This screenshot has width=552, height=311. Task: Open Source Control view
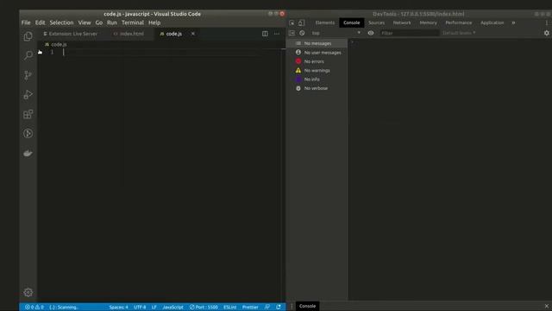(28, 75)
